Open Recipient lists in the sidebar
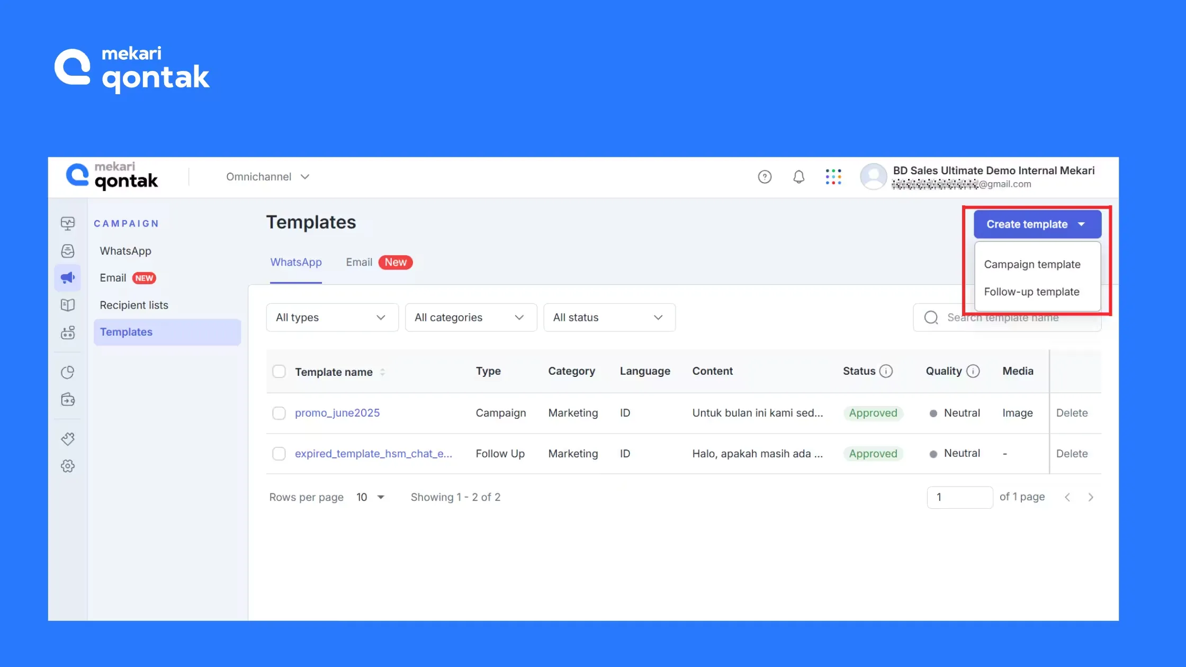Image resolution: width=1186 pixels, height=667 pixels. point(134,305)
